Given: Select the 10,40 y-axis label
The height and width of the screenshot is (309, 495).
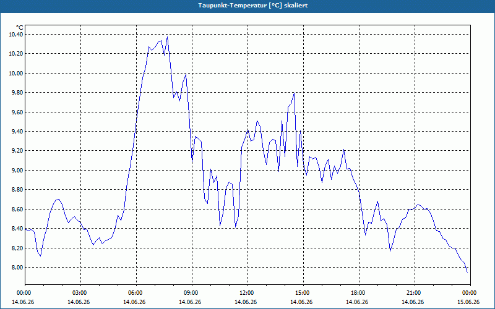Looking at the screenshot, I should (17, 34).
